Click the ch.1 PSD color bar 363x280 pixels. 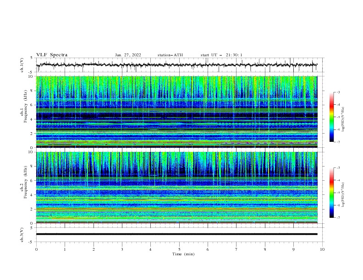(x=331, y=117)
